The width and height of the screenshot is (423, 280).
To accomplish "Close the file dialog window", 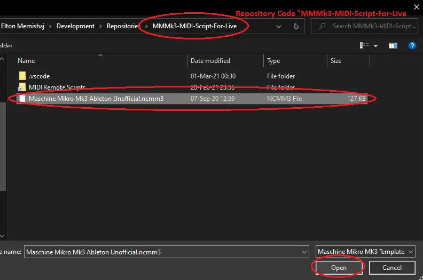I will pos(416,7).
